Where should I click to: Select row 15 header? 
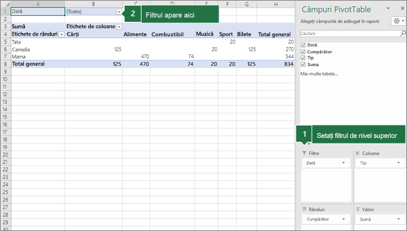[6, 117]
